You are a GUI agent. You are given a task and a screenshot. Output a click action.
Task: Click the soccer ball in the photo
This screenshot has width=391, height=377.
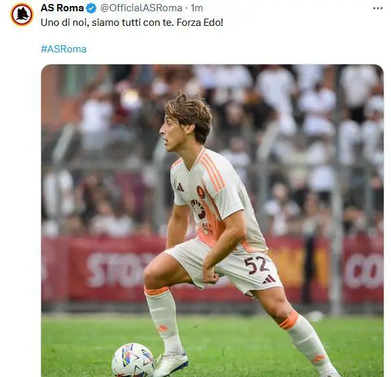point(133,360)
